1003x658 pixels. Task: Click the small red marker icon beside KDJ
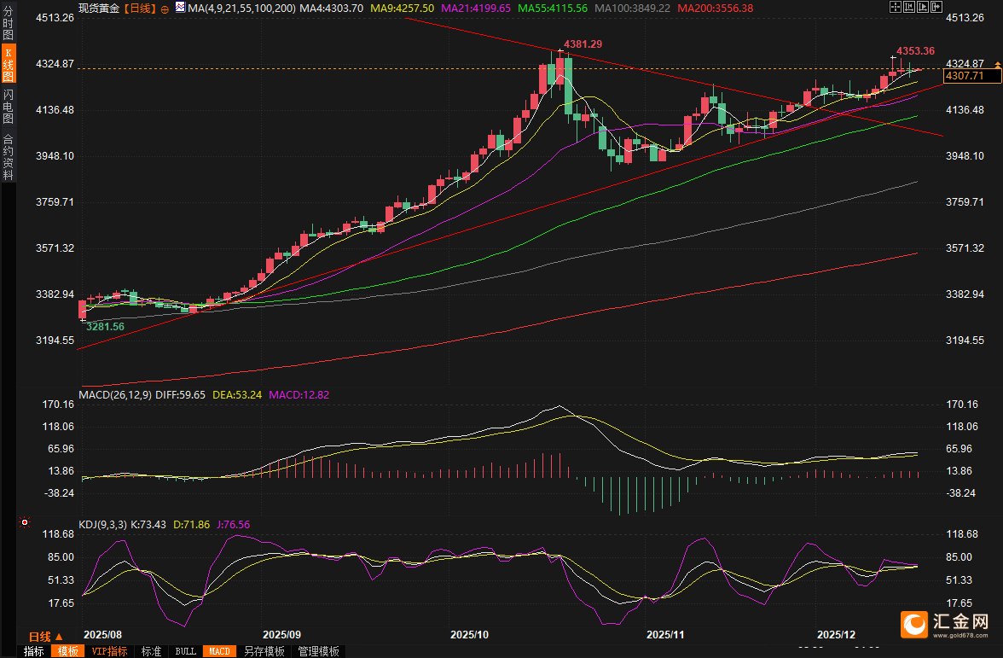point(24,522)
